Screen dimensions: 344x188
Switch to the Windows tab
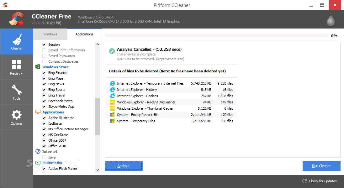[50, 34]
